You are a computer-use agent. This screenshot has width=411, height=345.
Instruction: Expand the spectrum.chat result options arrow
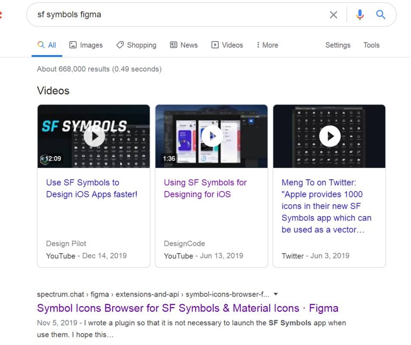(x=275, y=294)
